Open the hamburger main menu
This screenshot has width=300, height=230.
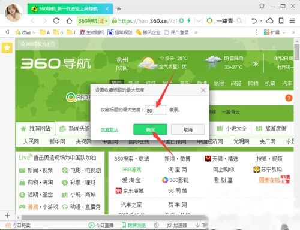[x=292, y=20]
